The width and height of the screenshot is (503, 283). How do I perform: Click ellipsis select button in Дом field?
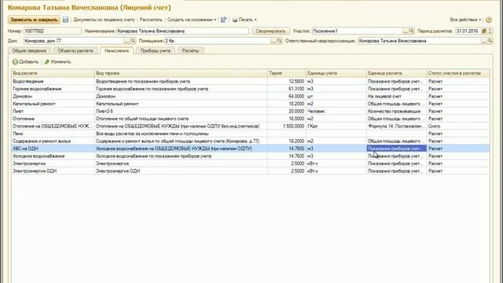pos(127,41)
